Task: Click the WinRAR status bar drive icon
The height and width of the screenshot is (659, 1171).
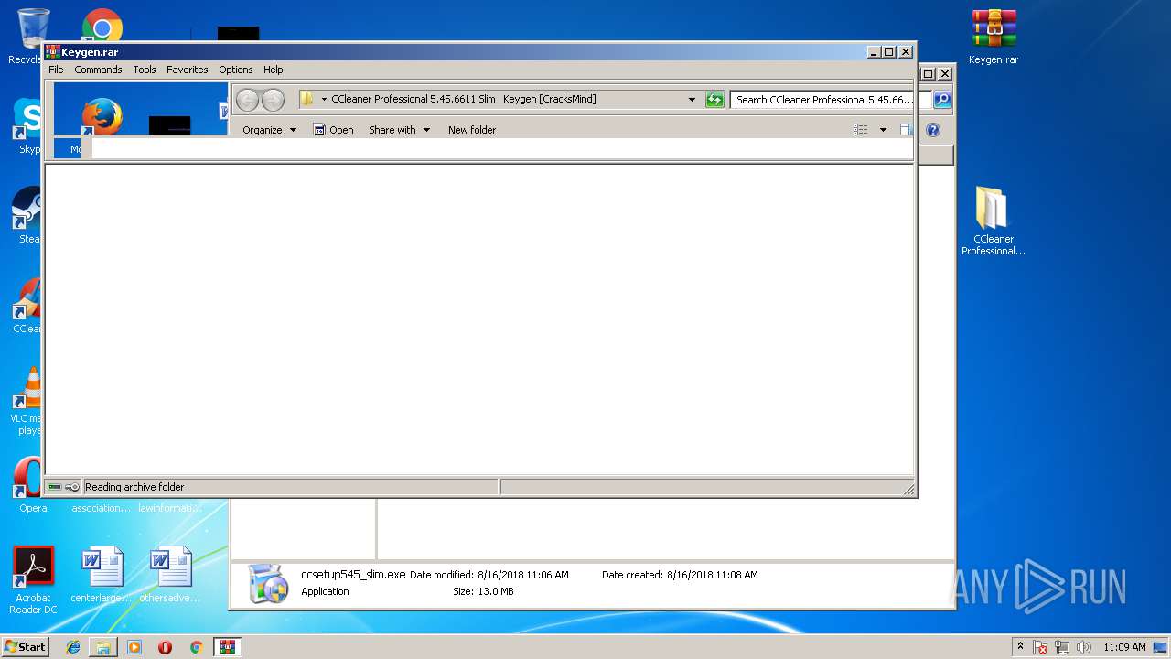Action: 55,487
